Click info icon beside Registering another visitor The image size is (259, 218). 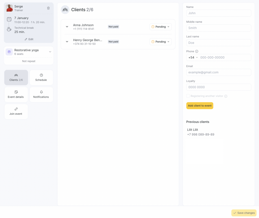226,96
